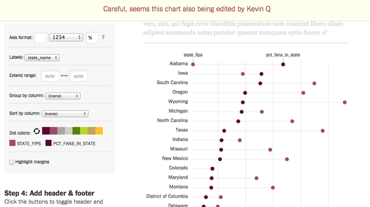The width and height of the screenshot is (370, 207).
Task: Enable the Highlight margins checkbox
Action: click(x=12, y=162)
